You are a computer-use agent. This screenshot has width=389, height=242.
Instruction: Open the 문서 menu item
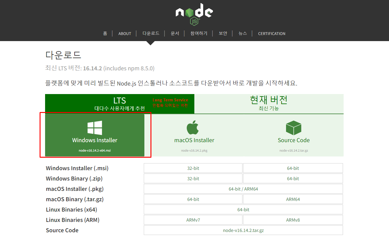coord(175,33)
